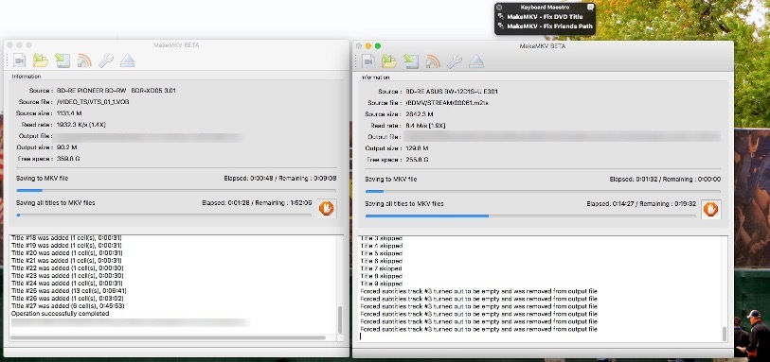This screenshot has height=362, width=770.
Task: Click left log horizontal scrollbar
Action: pos(168,337)
